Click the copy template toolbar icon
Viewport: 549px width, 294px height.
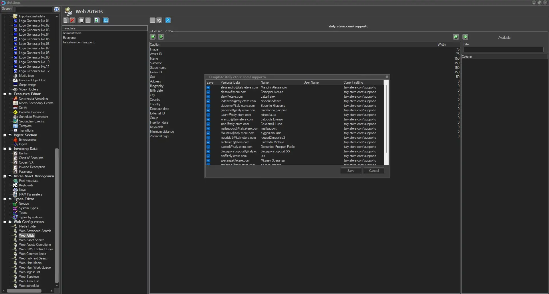click(81, 20)
